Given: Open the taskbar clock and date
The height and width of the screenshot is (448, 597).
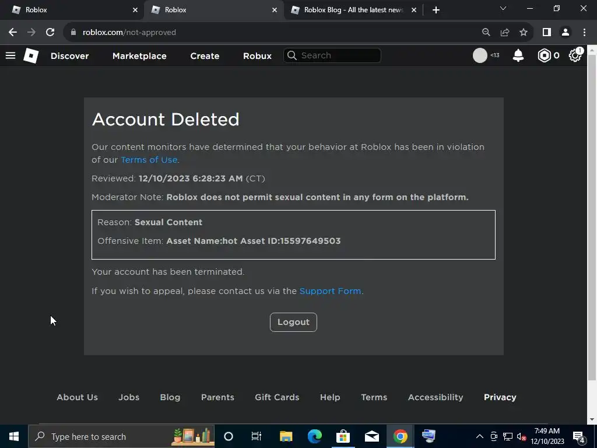Looking at the screenshot, I should tap(547, 436).
